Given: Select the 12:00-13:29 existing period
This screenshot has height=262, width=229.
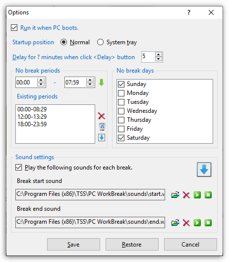Looking at the screenshot, I should (x=32, y=117).
